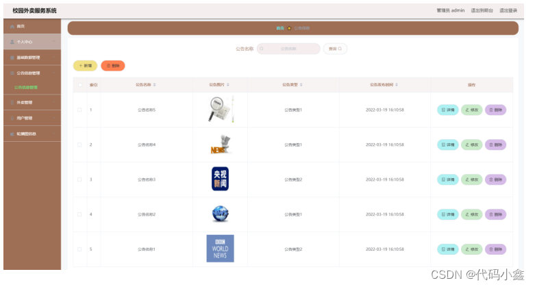
Task: Expand the 基础数据管理 sidebar menu
Action: click(x=32, y=58)
